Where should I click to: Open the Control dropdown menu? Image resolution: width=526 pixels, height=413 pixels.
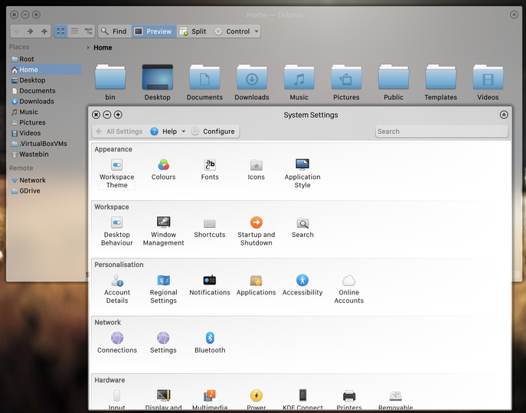(256, 31)
